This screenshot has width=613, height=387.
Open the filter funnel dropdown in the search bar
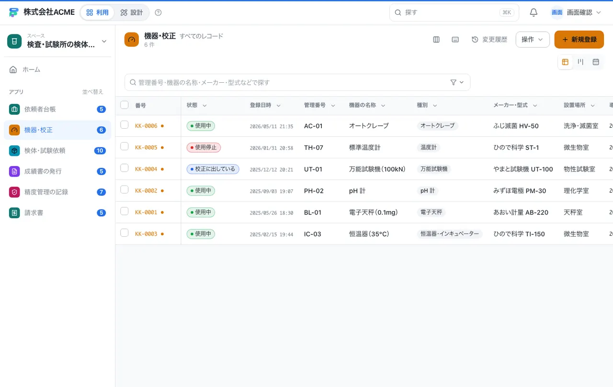457,82
